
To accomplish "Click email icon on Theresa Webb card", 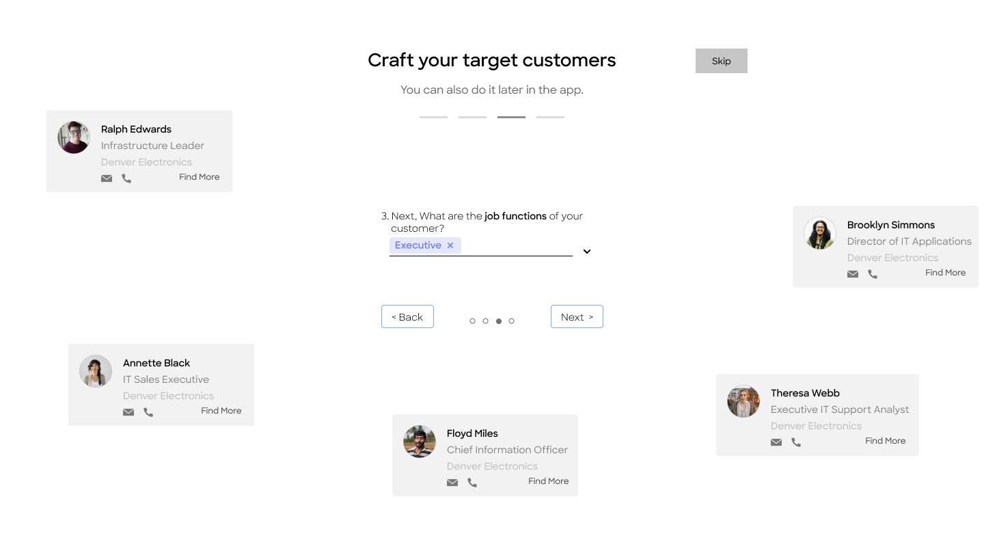I will [x=776, y=442].
